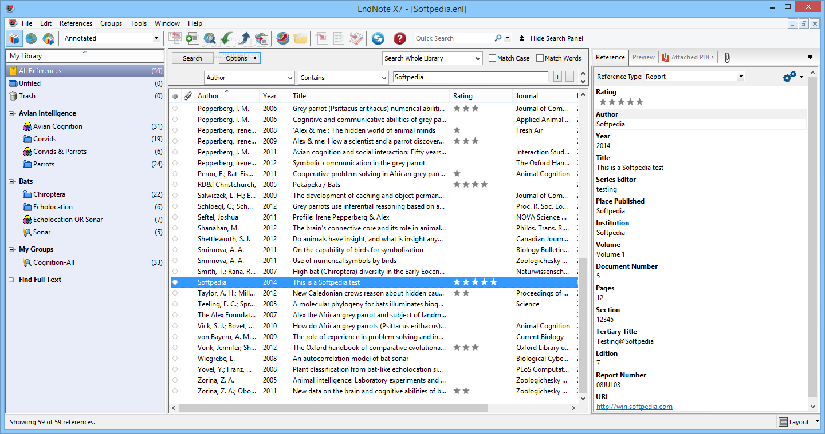Open the Online Search magnifier tool
The width and height of the screenshot is (825, 434).
pyautogui.click(x=209, y=38)
